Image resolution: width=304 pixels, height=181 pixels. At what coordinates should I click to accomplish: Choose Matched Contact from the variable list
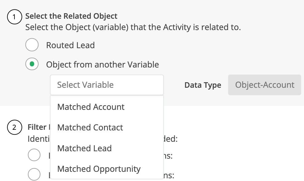(x=90, y=127)
